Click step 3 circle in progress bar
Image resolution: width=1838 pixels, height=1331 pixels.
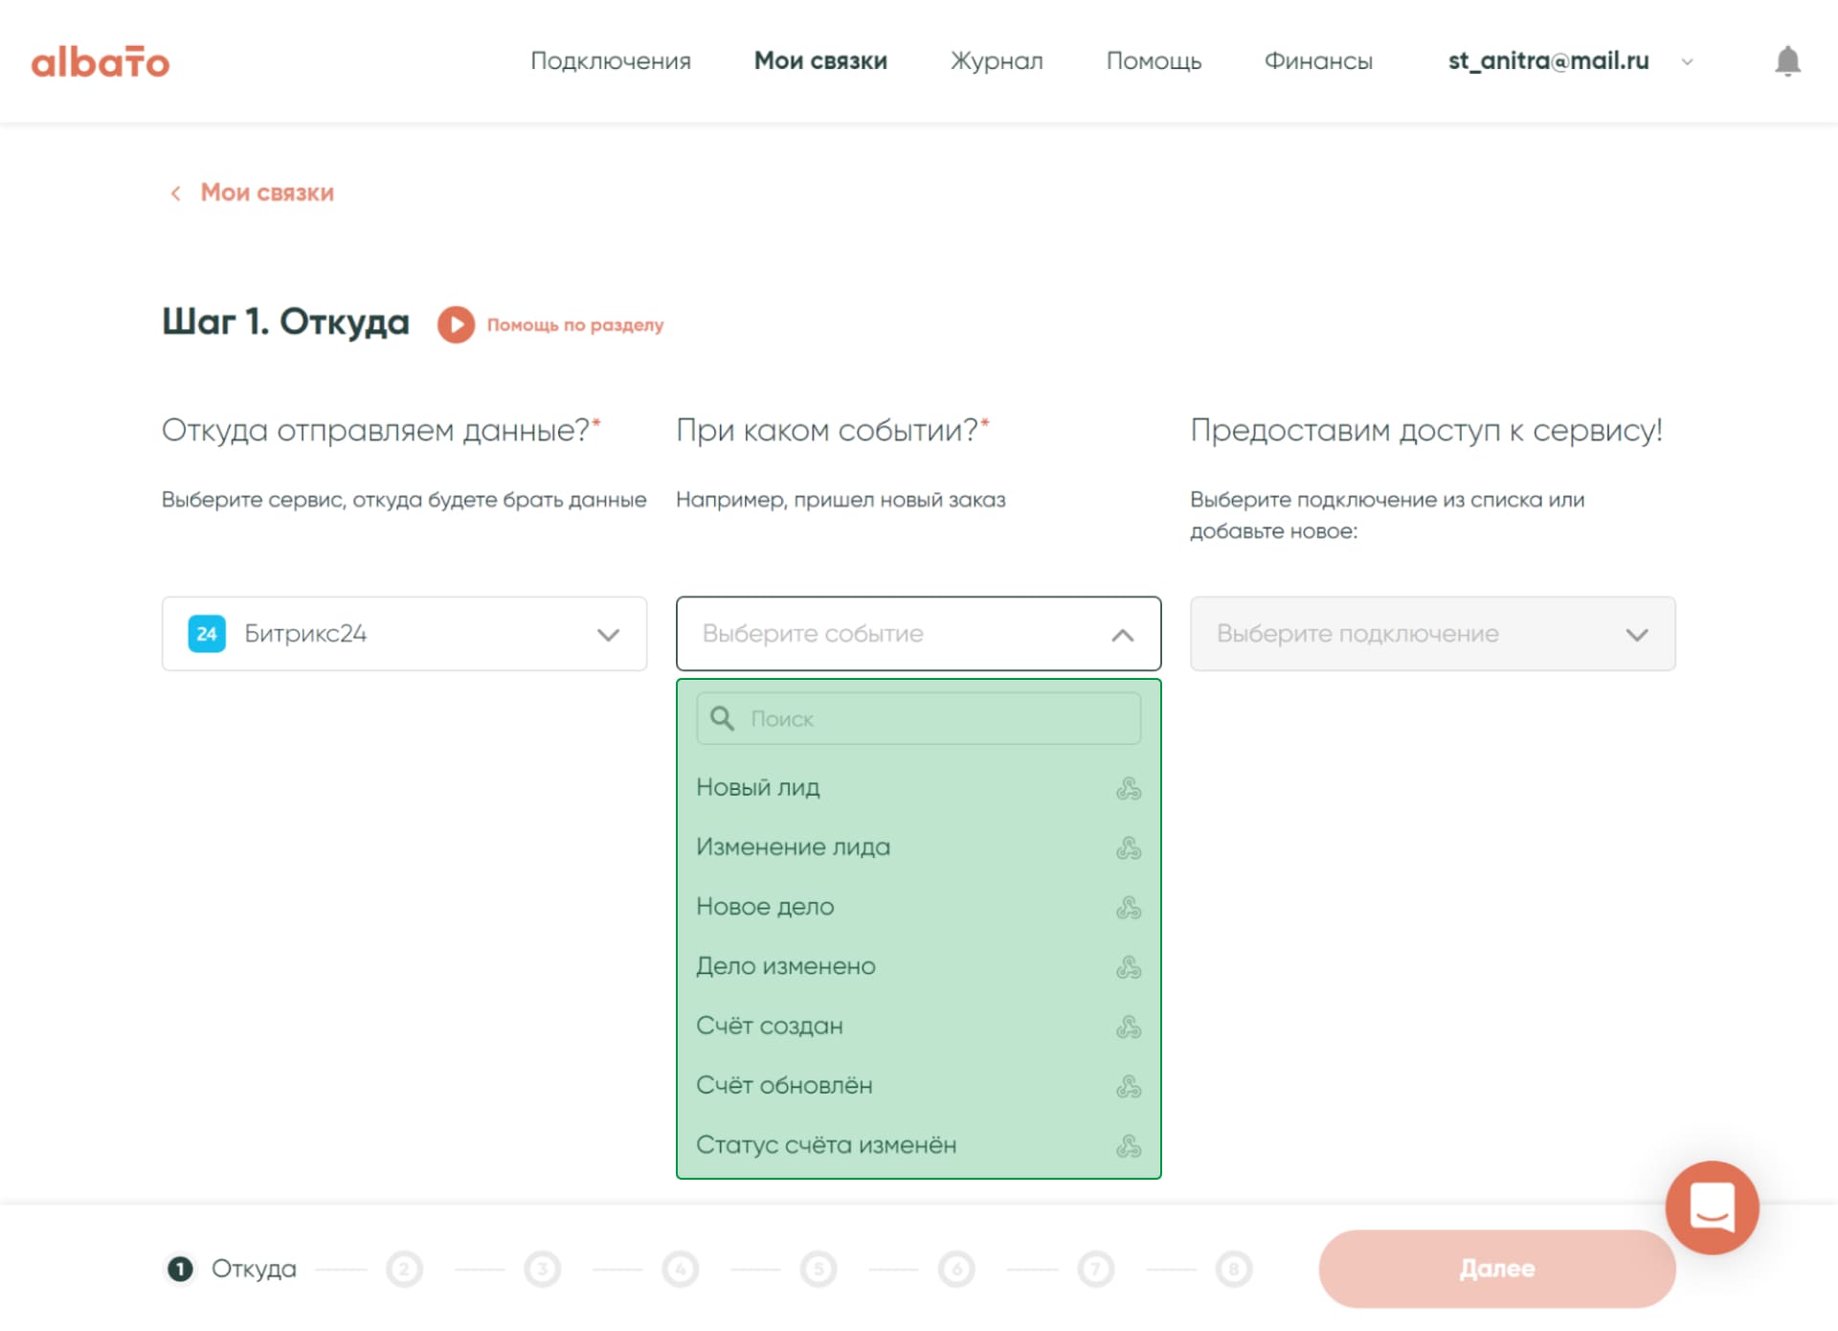pos(543,1269)
